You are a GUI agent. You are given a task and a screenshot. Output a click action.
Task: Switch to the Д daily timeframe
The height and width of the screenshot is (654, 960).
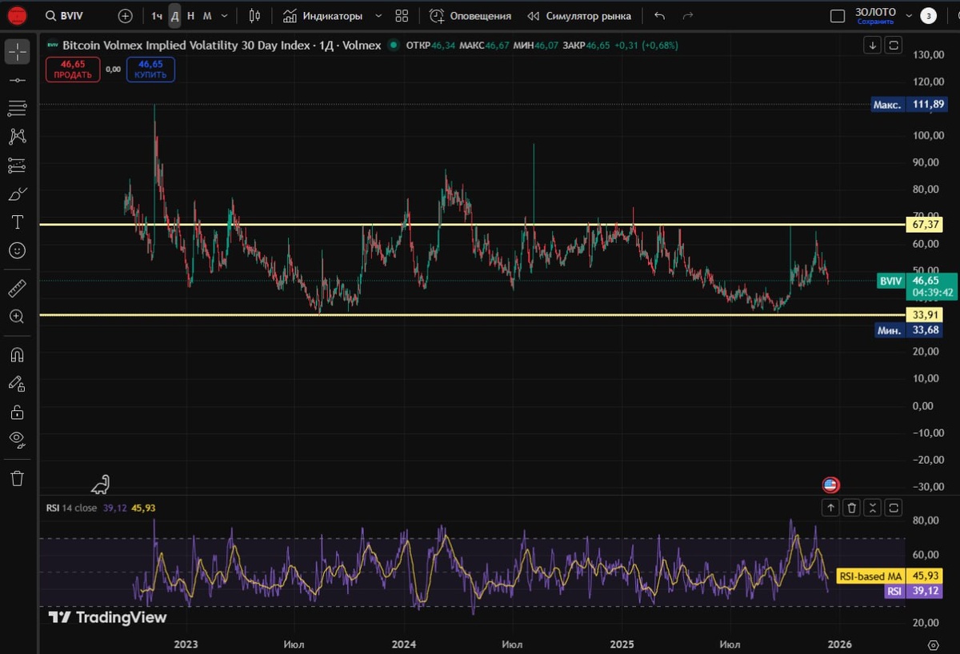175,16
